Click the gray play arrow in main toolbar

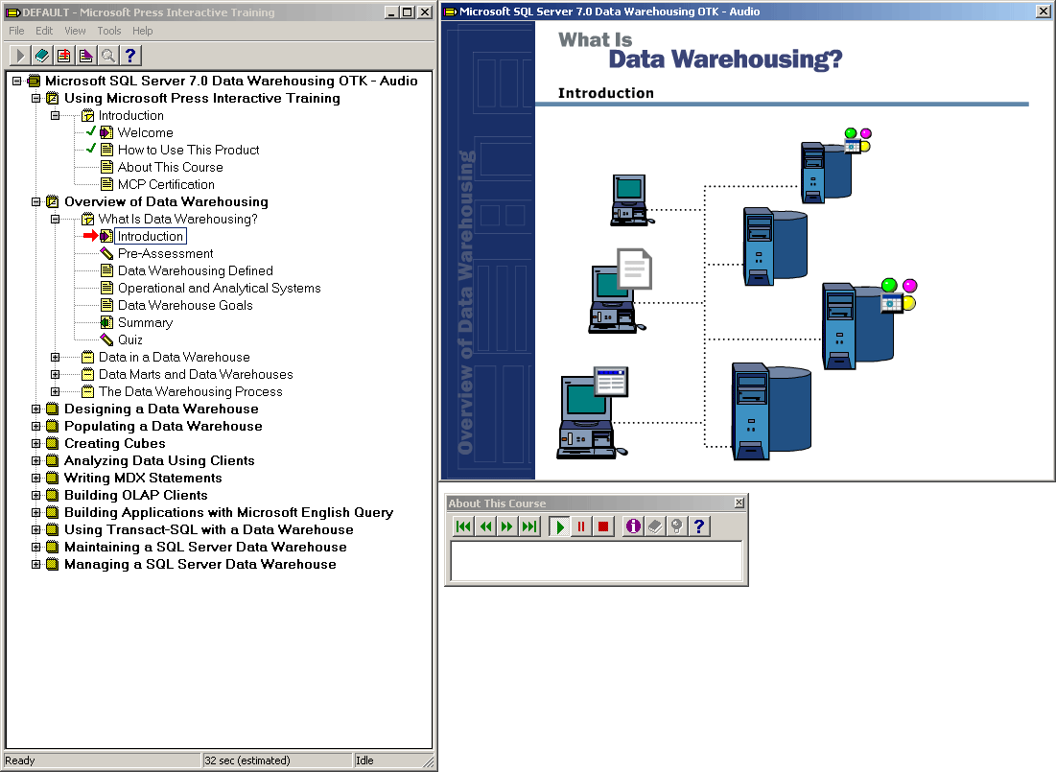(x=19, y=56)
